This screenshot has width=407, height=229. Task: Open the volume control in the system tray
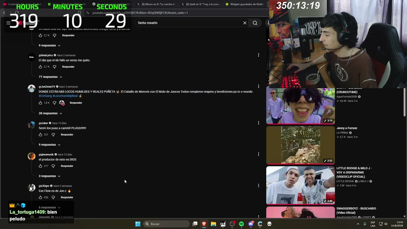coord(386,224)
